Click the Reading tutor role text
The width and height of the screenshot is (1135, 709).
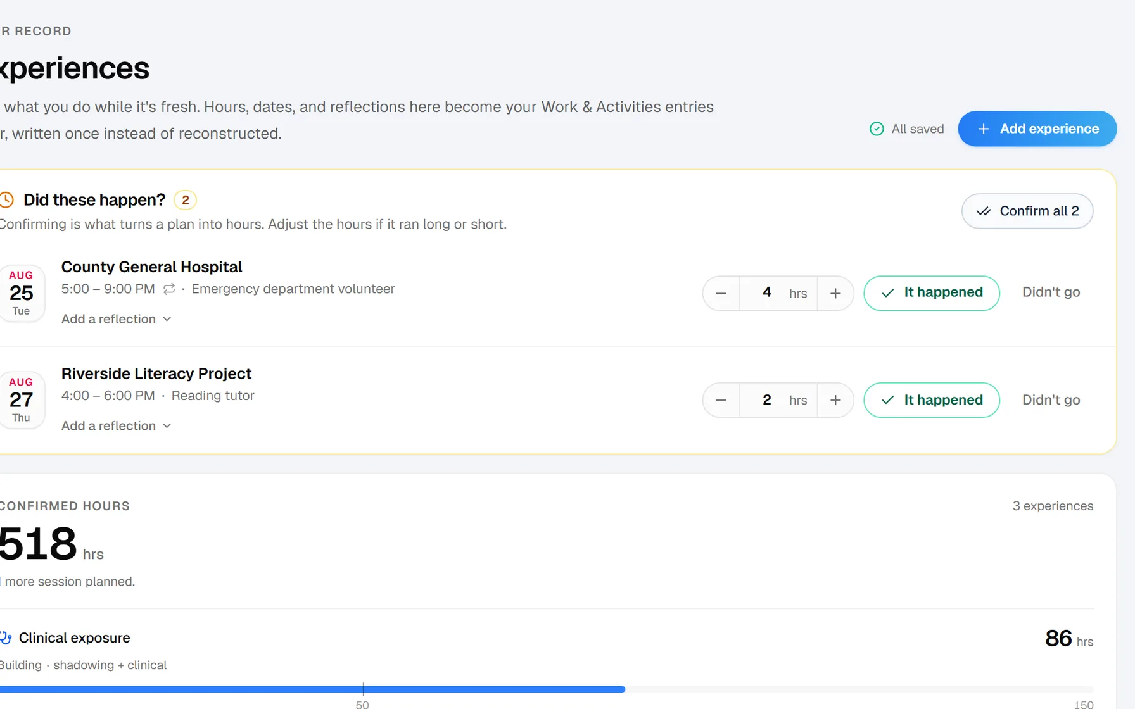pos(213,396)
